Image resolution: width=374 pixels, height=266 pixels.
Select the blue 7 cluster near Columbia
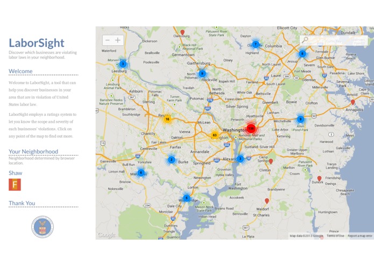tap(256, 44)
